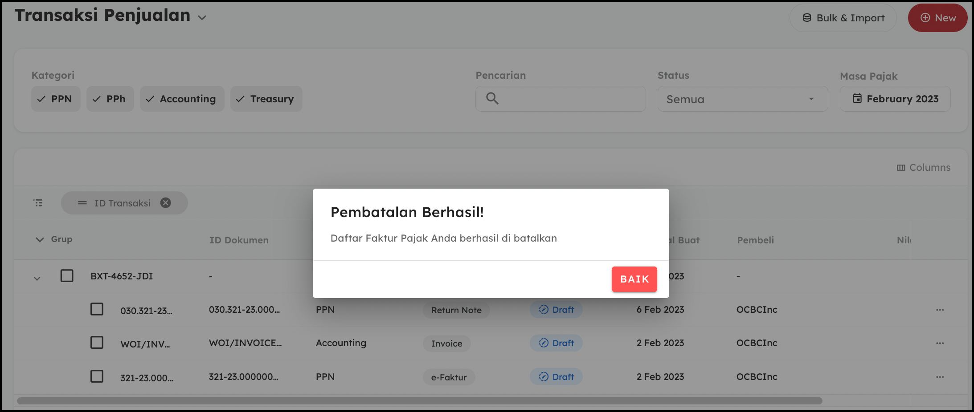
Task: Tick the BXT-4652-JDI group checkbox
Action: [x=67, y=276]
